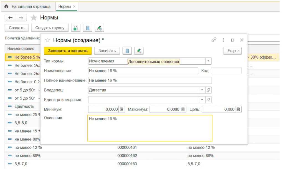Click into the Описание text area
This screenshot has height=169, width=284.
(x=150, y=128)
